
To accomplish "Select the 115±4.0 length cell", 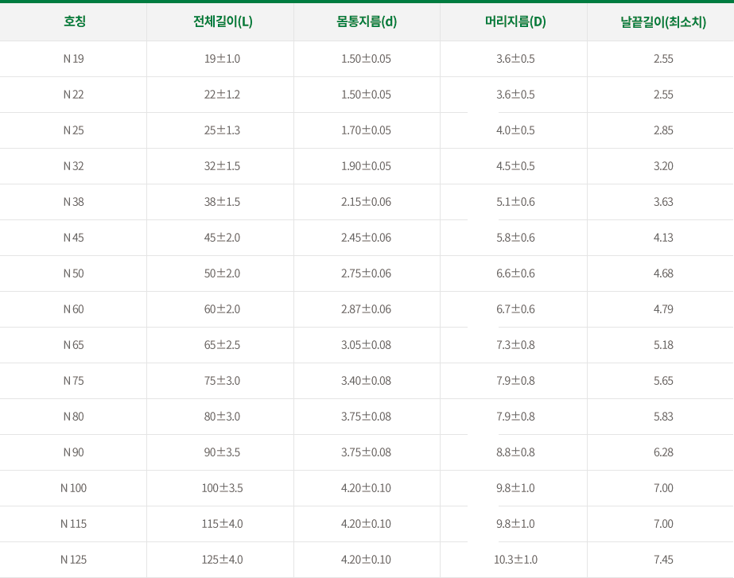I will [x=222, y=524].
